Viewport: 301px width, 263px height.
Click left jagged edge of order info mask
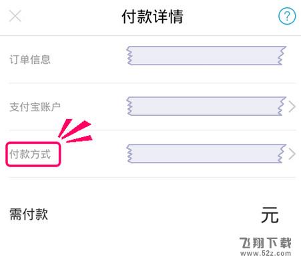click(129, 55)
